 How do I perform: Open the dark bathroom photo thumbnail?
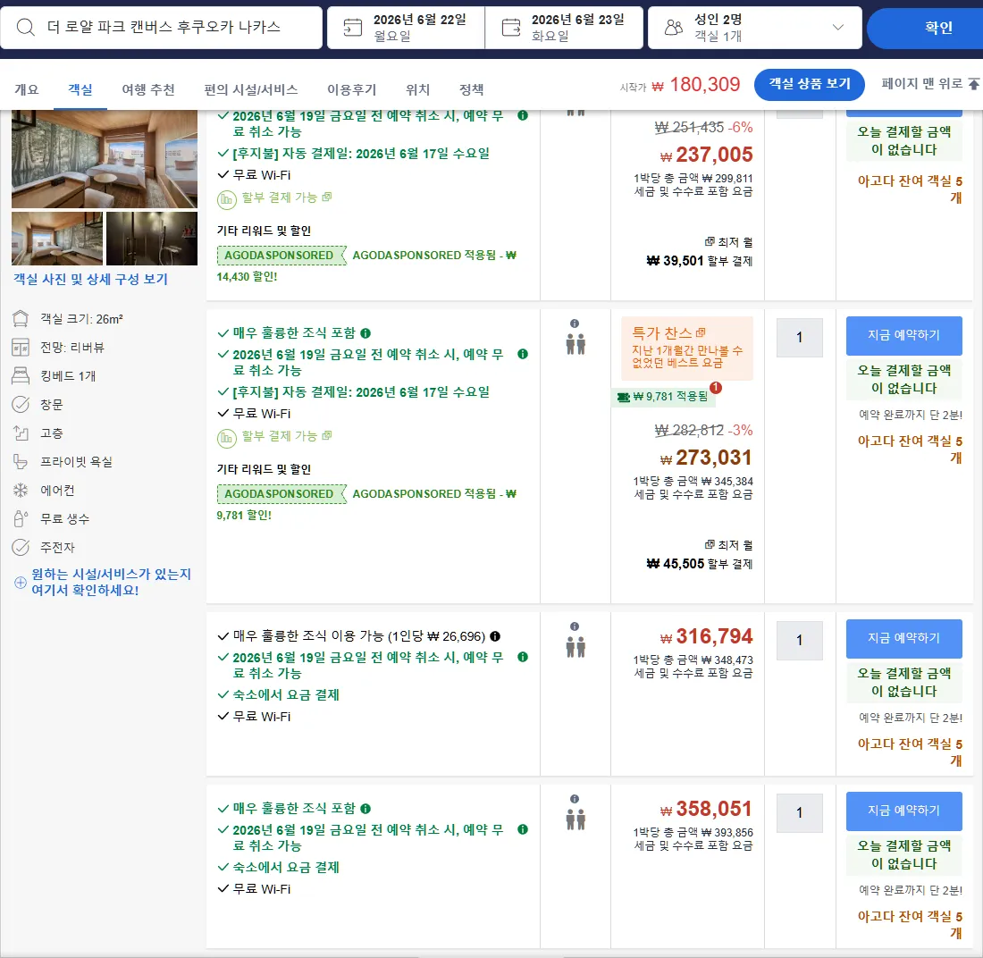click(x=152, y=239)
